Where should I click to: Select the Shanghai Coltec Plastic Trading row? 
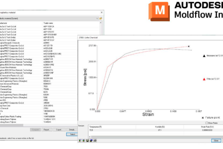point(39,117)
